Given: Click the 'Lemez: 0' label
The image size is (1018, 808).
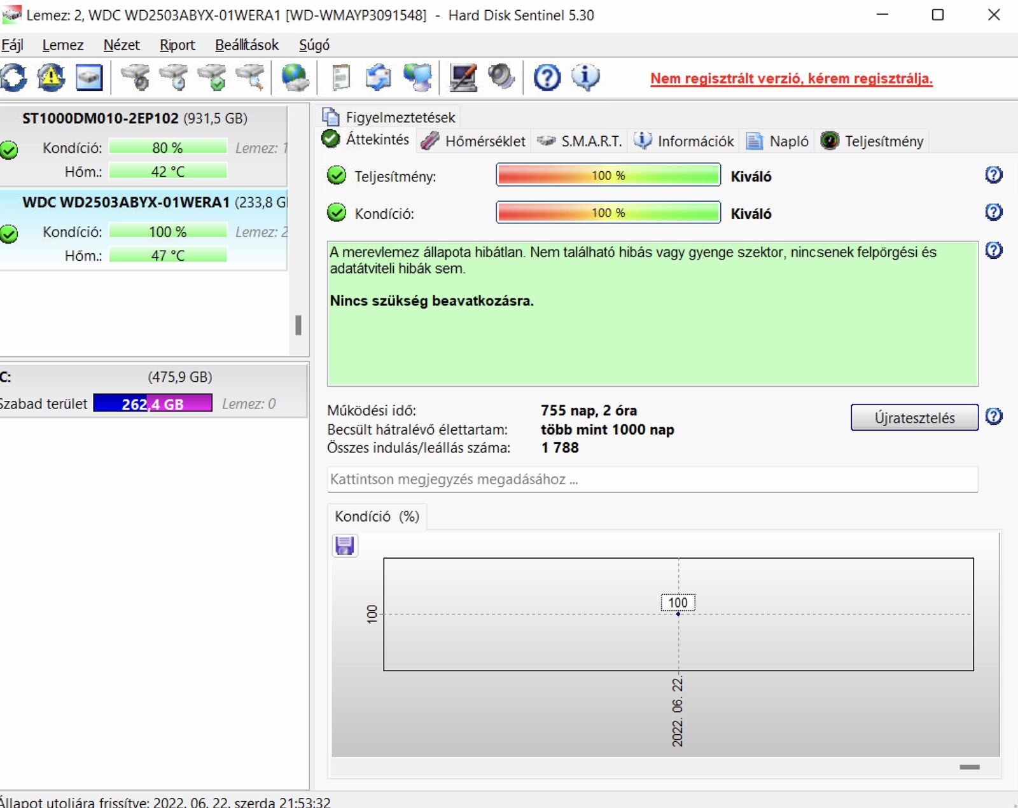Looking at the screenshot, I should click(249, 404).
